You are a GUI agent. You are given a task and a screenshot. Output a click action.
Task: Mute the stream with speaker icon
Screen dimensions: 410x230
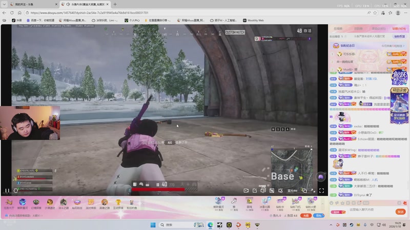263,191
